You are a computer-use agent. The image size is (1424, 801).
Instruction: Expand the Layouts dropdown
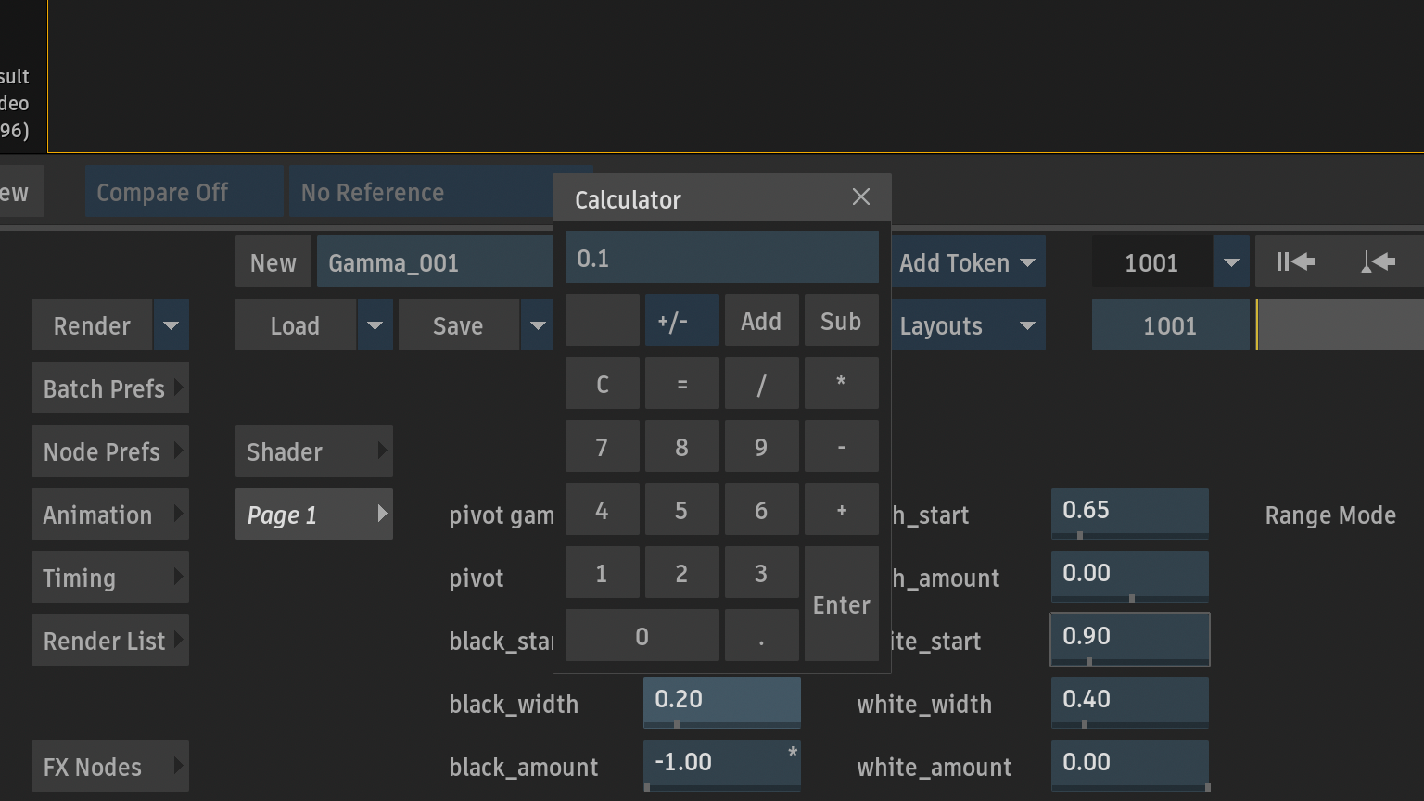tap(968, 325)
